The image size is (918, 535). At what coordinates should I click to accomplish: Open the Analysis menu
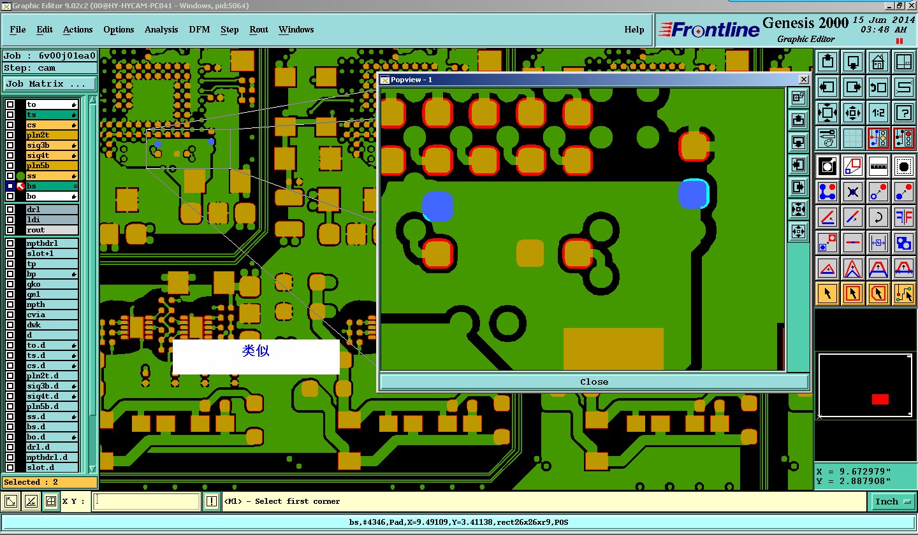click(x=161, y=30)
